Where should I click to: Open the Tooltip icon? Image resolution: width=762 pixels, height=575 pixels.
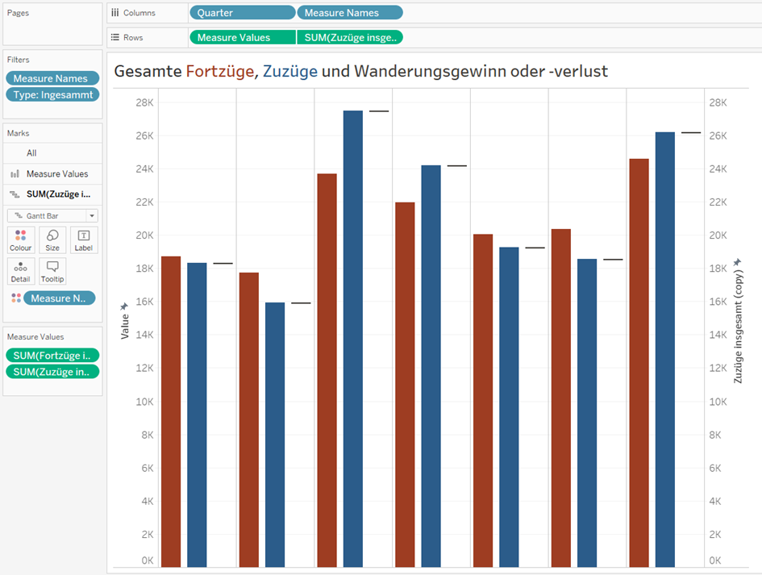52,270
